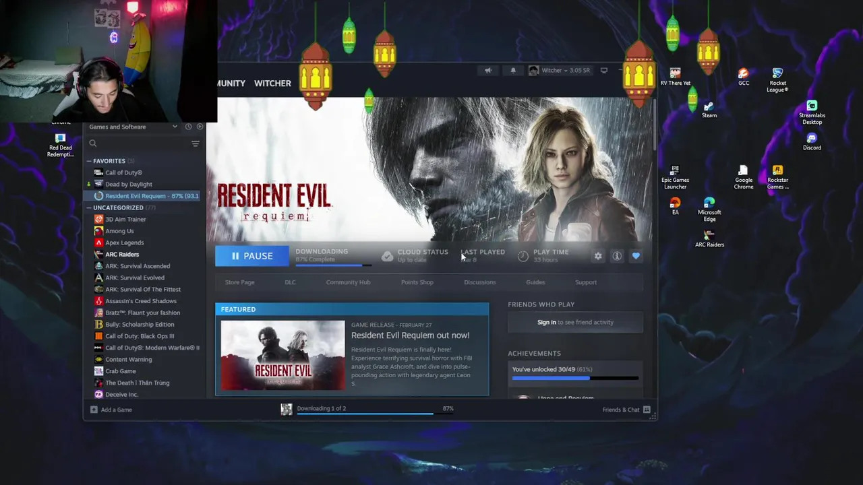Image resolution: width=863 pixels, height=485 pixels.
Task: Open game settings gear icon
Action: tap(598, 256)
